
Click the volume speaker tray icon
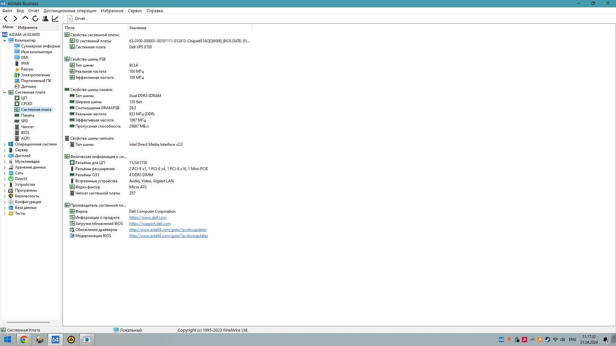point(563,340)
